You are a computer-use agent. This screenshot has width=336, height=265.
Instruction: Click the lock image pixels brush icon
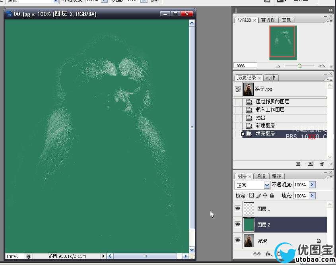coord(258,195)
